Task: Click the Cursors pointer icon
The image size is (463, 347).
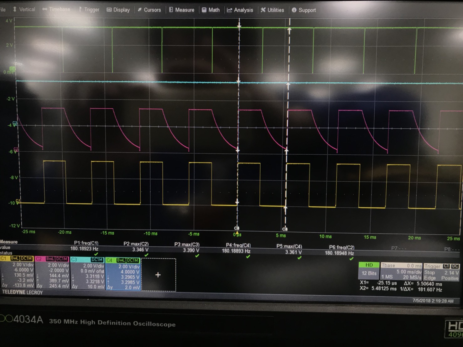Action: 140,10
